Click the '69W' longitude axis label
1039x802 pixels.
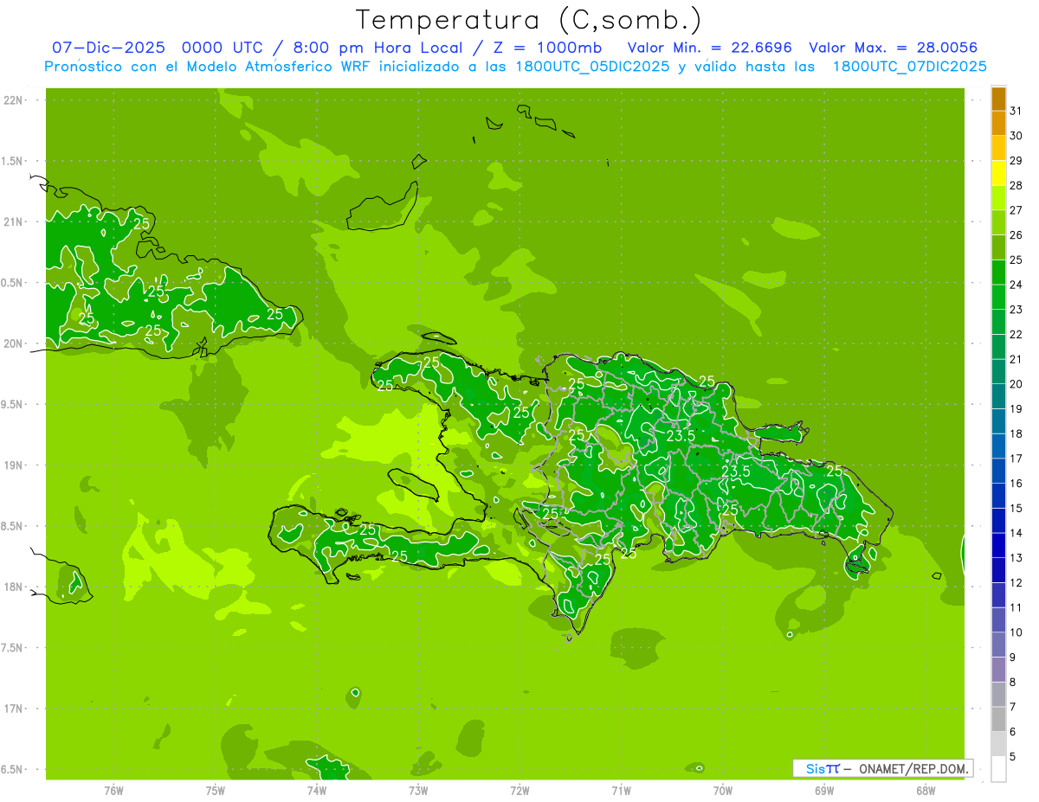click(x=824, y=791)
